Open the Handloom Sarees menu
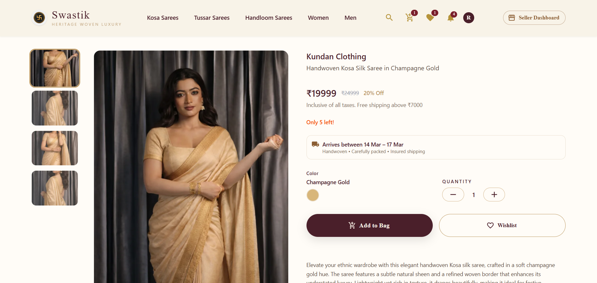Viewport: 597px width, 283px height. pyautogui.click(x=269, y=18)
